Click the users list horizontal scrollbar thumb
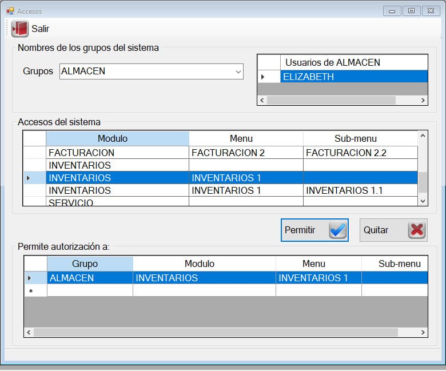The width and height of the screenshot is (446, 371). point(331,100)
